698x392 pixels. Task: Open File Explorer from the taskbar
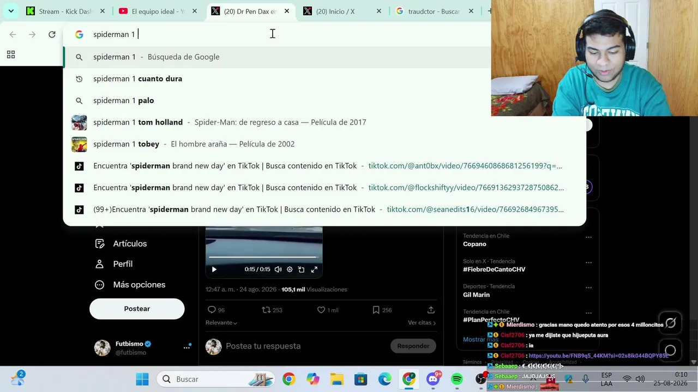click(337, 379)
